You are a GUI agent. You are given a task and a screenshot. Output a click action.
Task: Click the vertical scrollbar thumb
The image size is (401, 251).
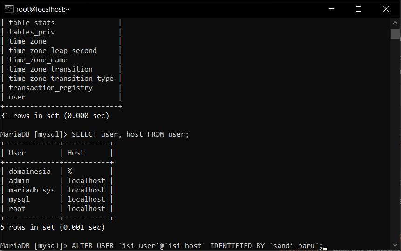tap(395, 33)
